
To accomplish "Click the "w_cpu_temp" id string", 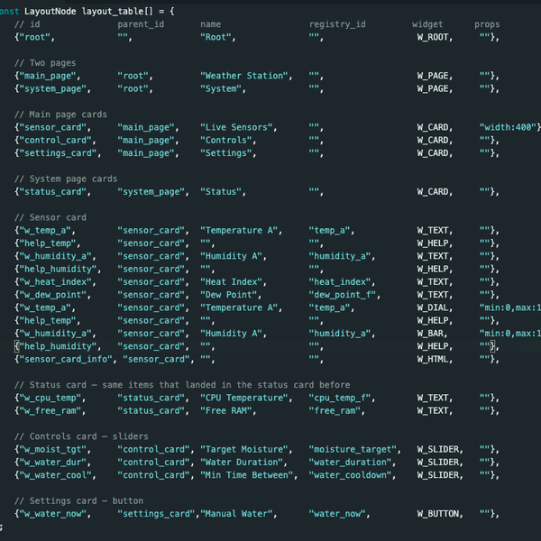I will 50,399.
